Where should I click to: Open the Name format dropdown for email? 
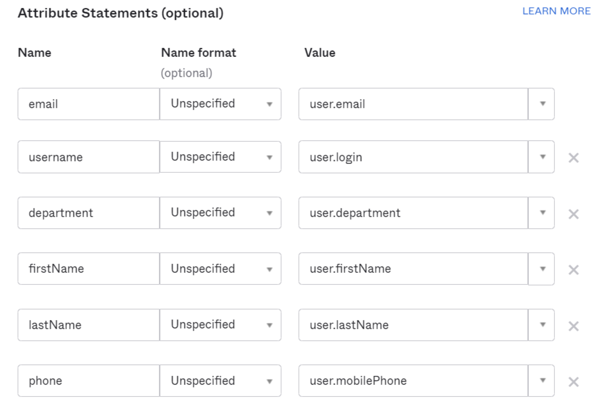pyautogui.click(x=270, y=104)
